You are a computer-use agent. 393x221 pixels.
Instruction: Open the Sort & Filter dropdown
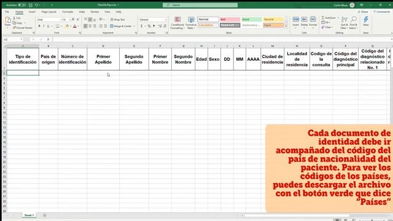click(344, 23)
